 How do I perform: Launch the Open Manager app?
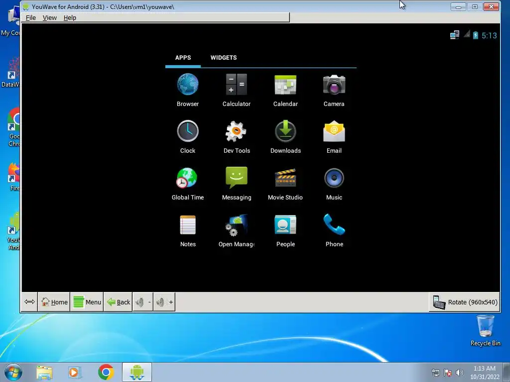[x=237, y=230]
